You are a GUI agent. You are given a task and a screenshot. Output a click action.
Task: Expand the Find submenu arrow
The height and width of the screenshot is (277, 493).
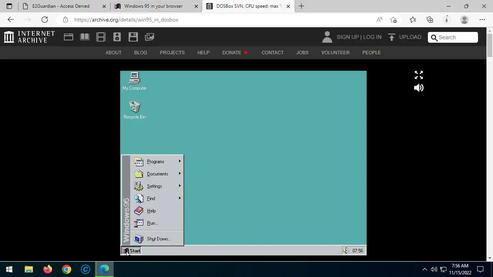click(179, 198)
